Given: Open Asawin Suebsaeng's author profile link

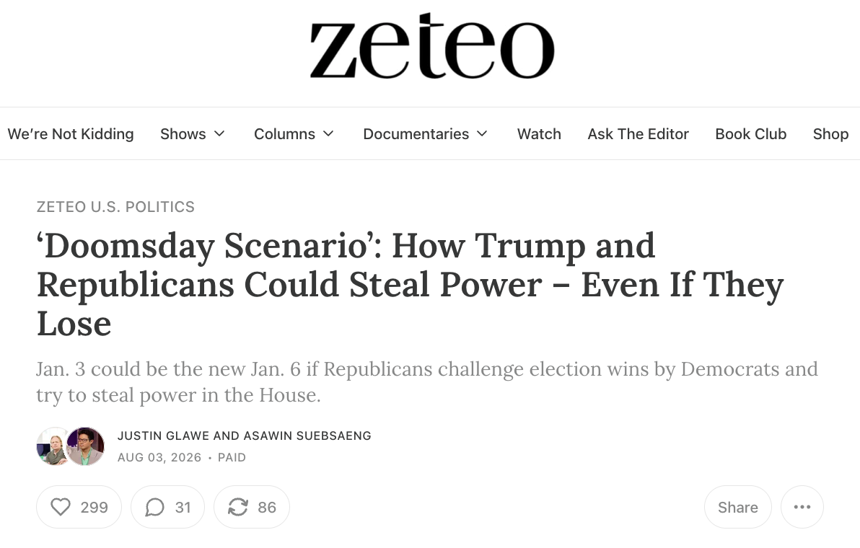Looking at the screenshot, I should pos(307,436).
